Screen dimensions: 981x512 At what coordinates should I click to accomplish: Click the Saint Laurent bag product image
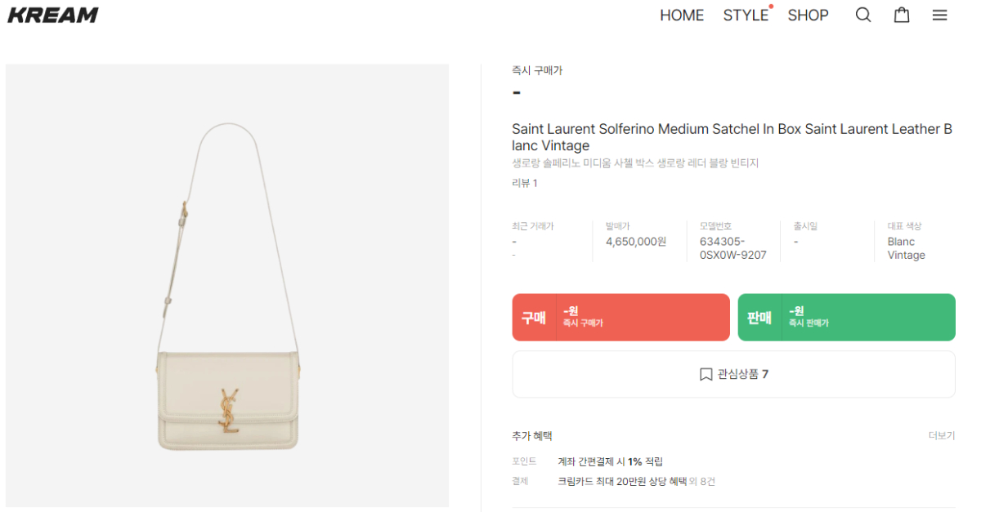(x=227, y=286)
